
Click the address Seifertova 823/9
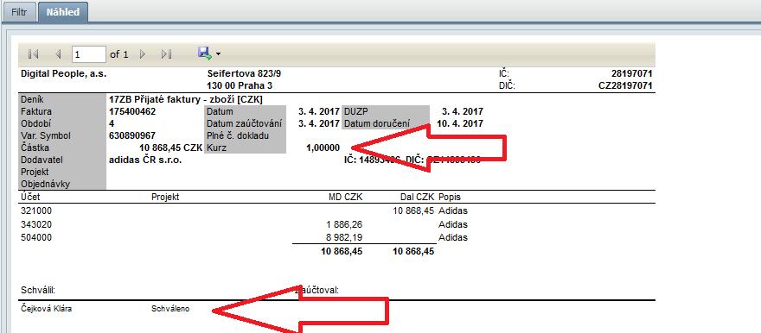(x=244, y=74)
